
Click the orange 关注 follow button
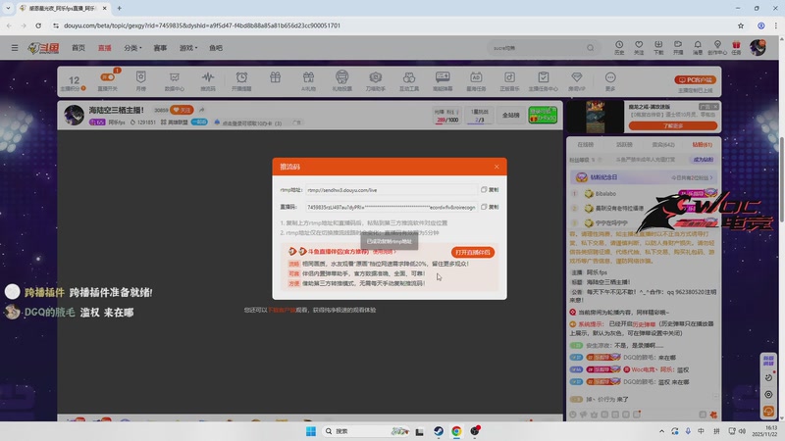182,110
